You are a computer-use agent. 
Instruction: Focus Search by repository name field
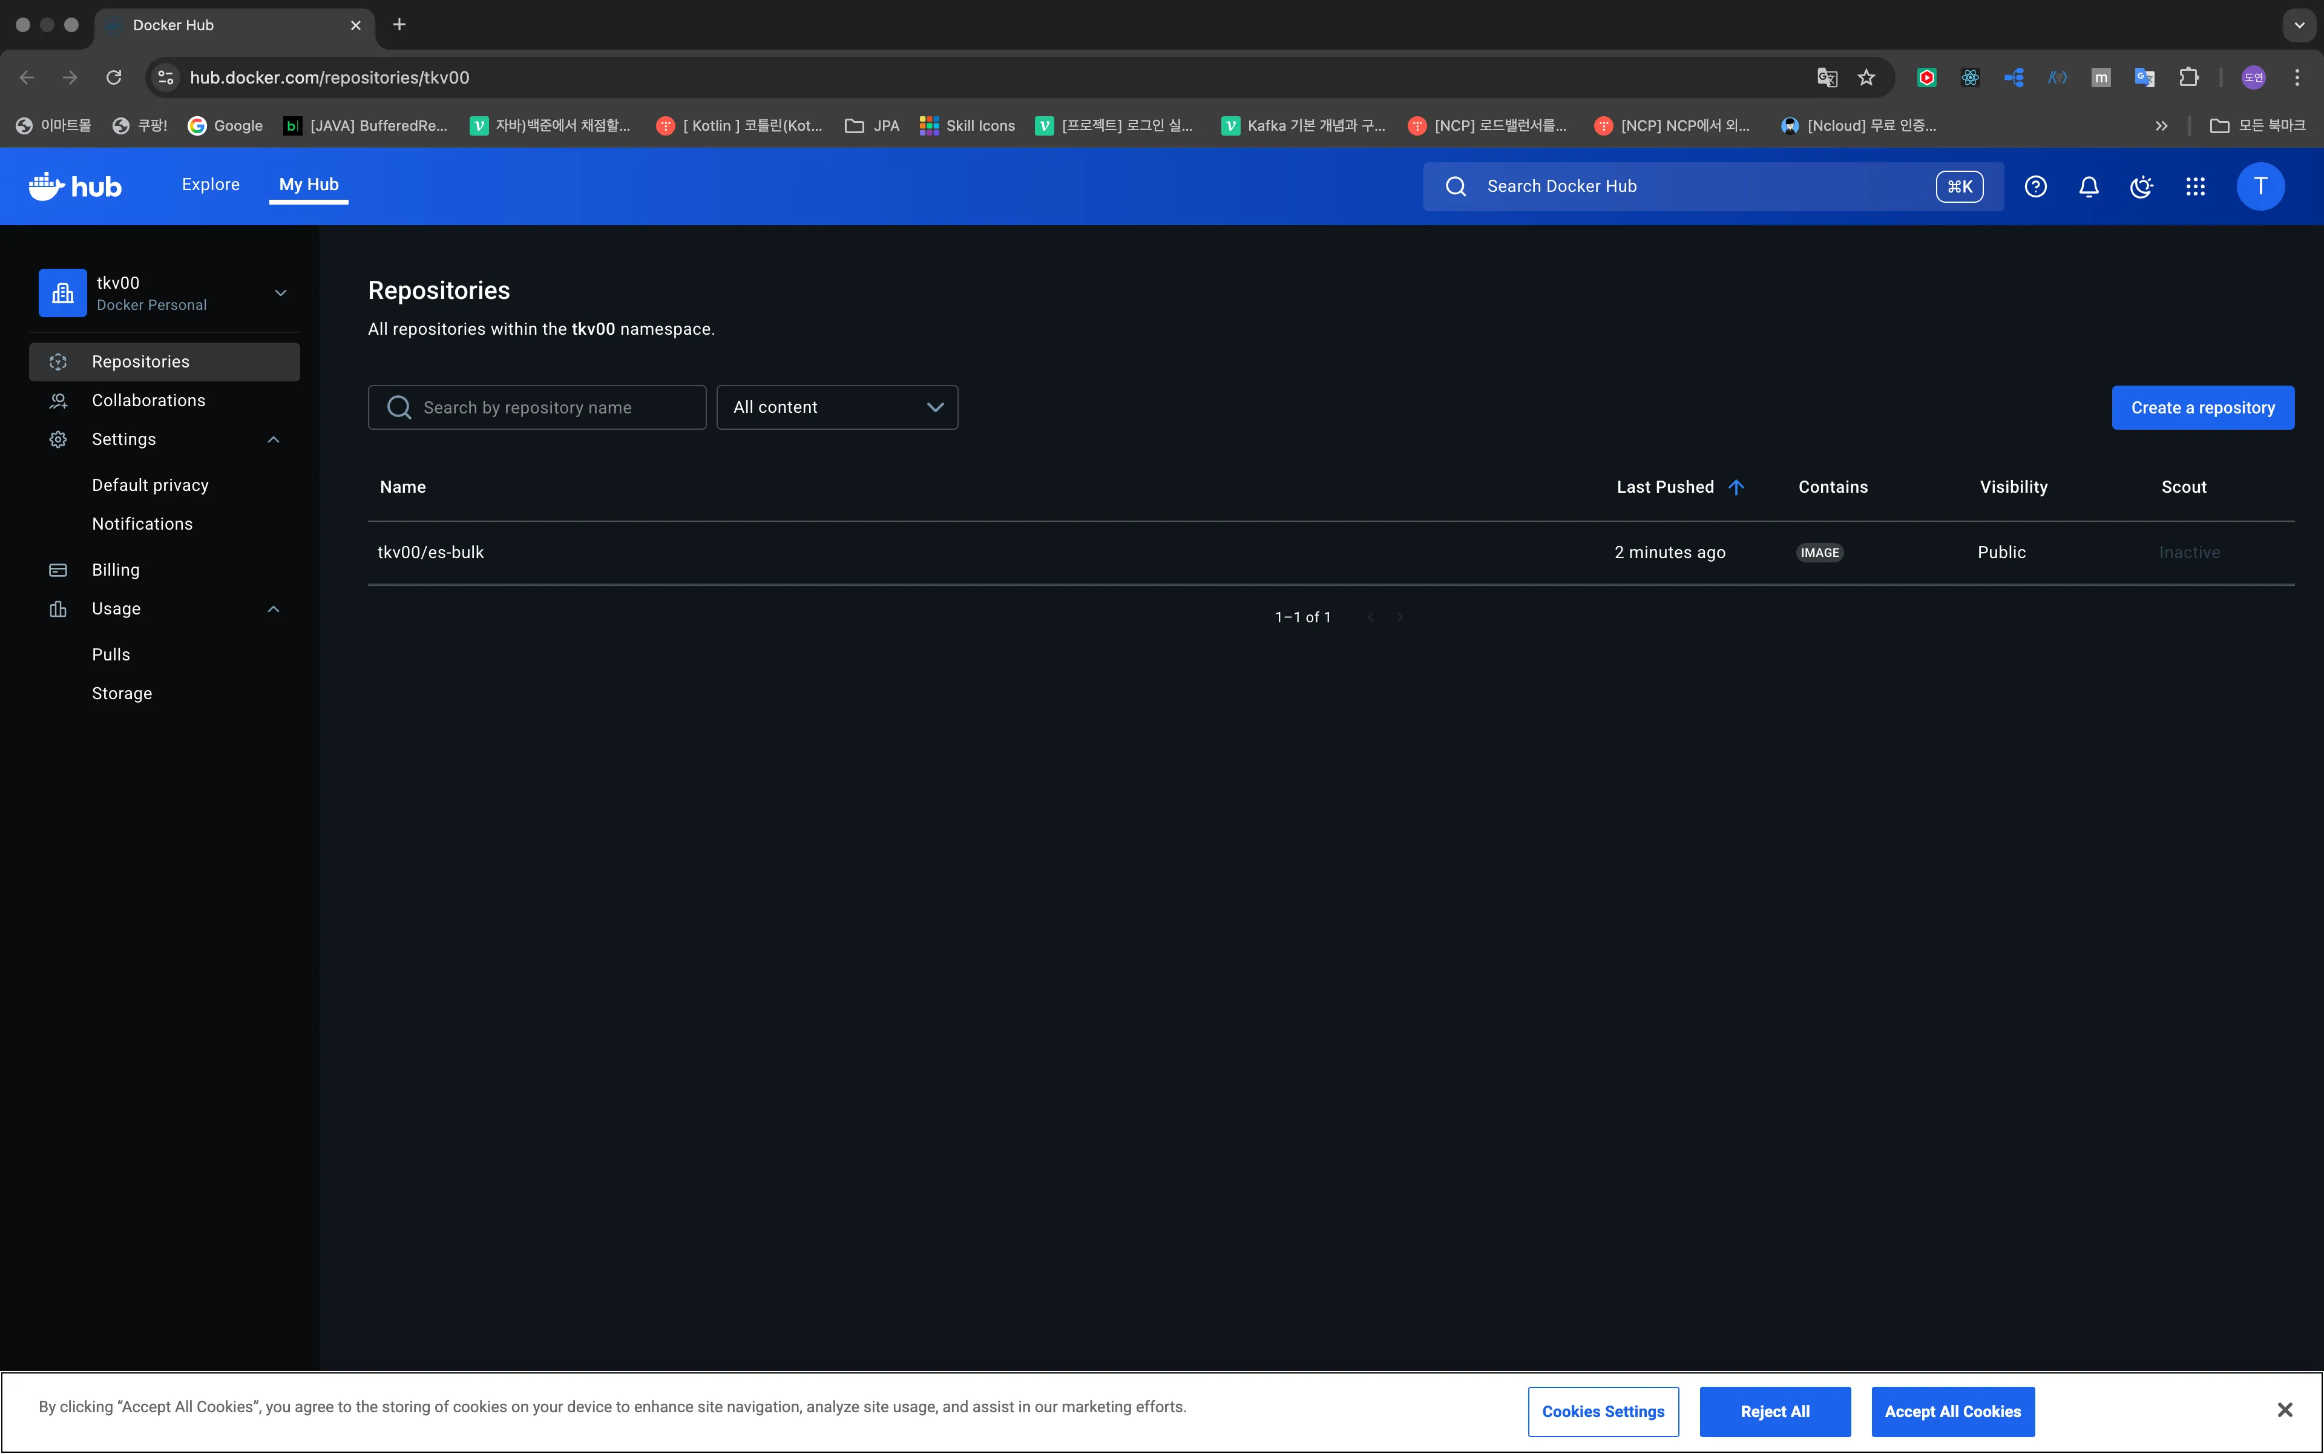tap(537, 408)
